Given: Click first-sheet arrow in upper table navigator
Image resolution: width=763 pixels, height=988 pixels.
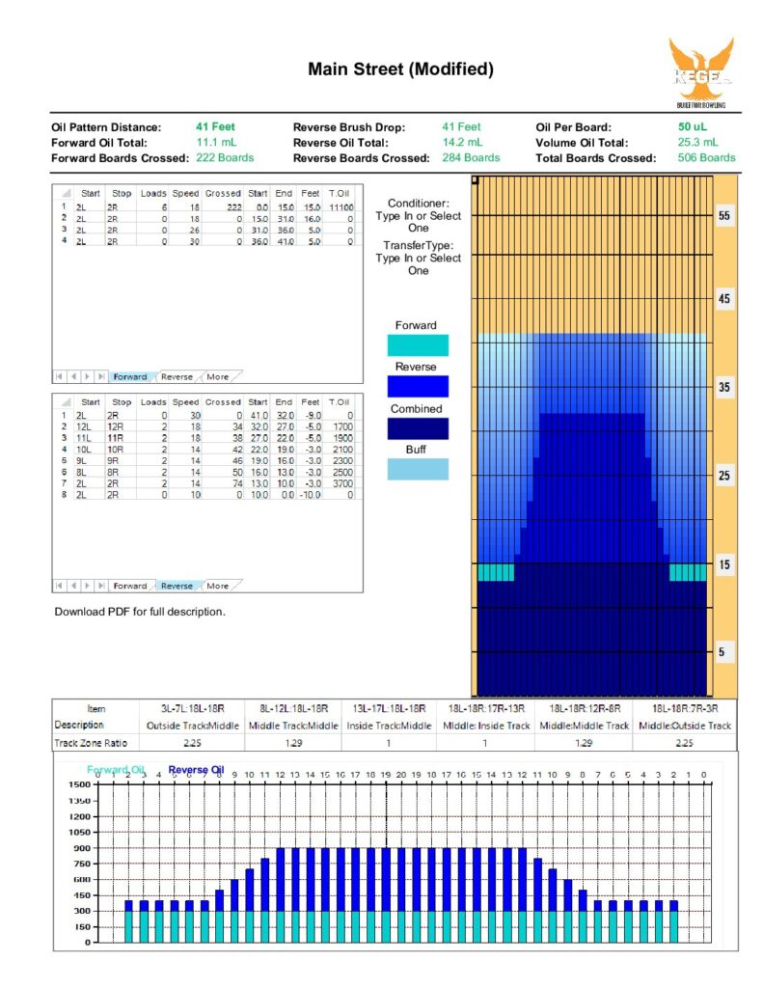Looking at the screenshot, I should 59,376.
